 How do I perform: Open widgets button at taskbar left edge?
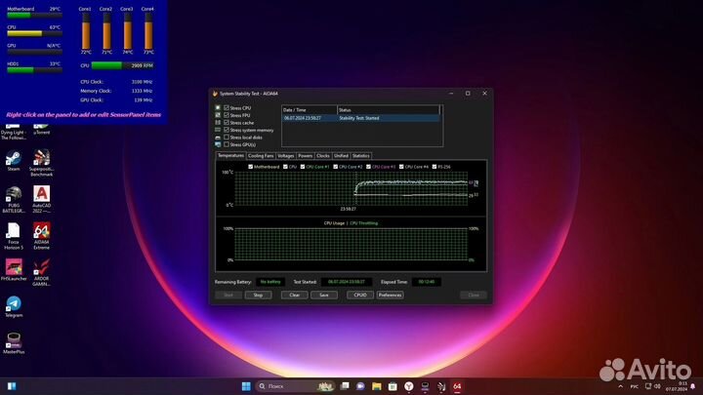click(x=12, y=386)
